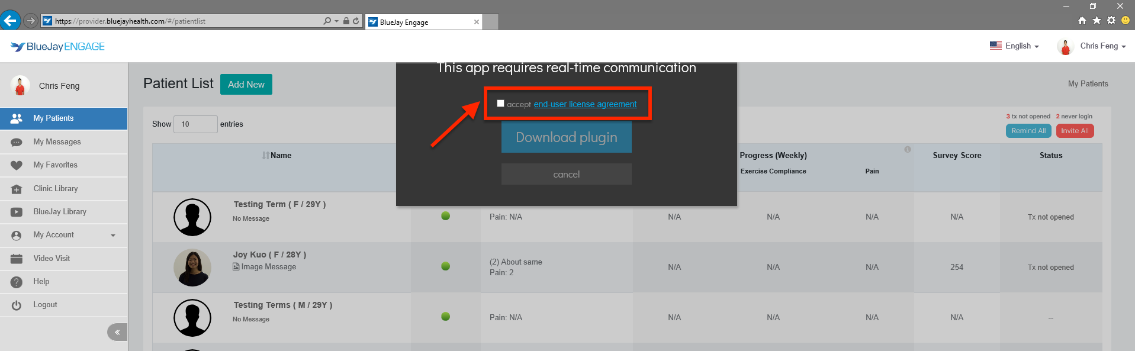The height and width of the screenshot is (351, 1135).
Task: Open My Messages in sidebar
Action: pos(64,142)
